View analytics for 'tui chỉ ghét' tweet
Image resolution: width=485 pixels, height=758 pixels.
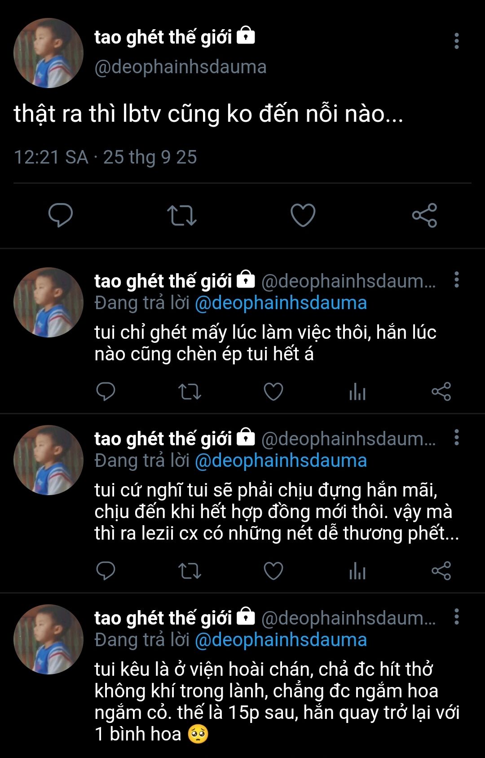click(x=357, y=392)
